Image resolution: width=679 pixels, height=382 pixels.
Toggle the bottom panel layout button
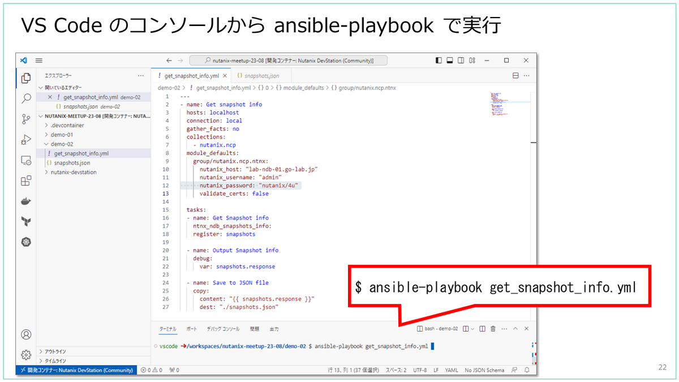click(450, 60)
